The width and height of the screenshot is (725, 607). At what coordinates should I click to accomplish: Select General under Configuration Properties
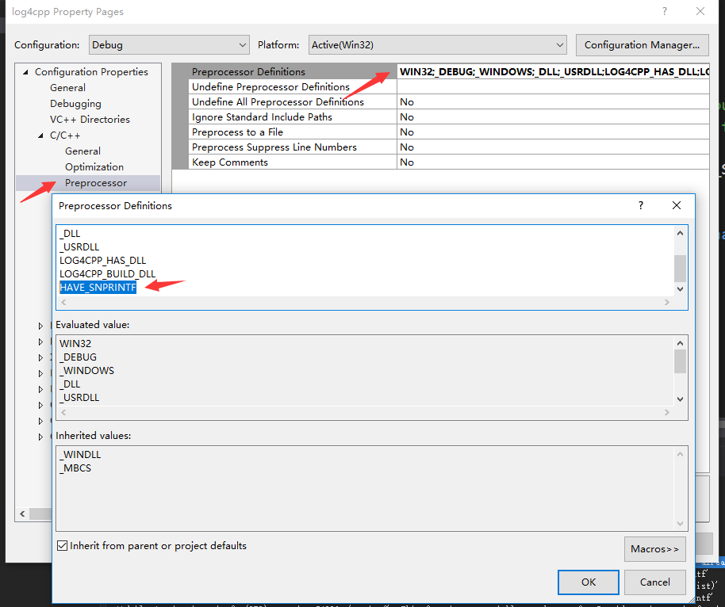tap(67, 88)
